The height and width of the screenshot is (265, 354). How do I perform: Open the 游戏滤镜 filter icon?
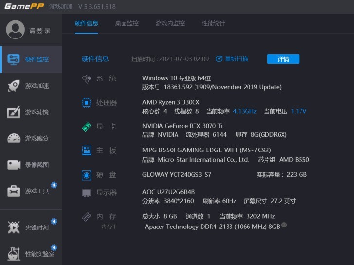pos(14,112)
